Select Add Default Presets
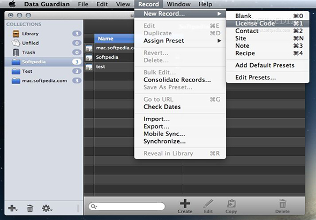The height and width of the screenshot is (220, 316). (x=268, y=65)
